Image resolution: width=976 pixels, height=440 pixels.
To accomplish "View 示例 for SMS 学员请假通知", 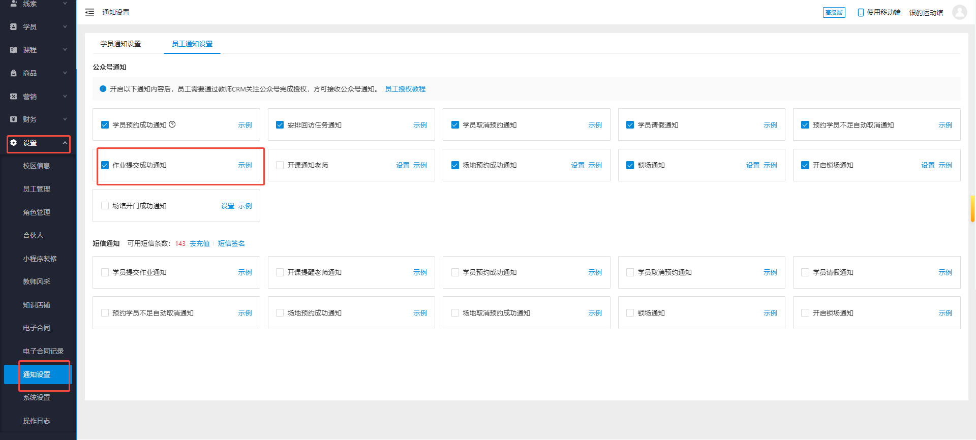I will [945, 272].
